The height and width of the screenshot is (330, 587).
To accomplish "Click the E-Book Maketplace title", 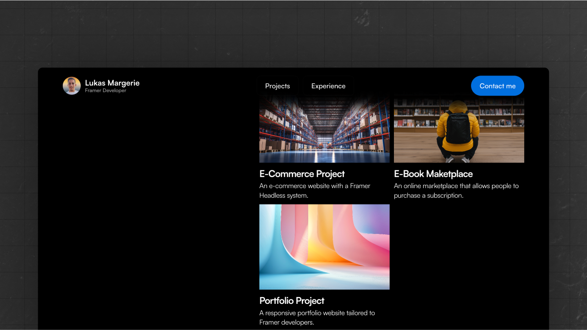I will 433,174.
